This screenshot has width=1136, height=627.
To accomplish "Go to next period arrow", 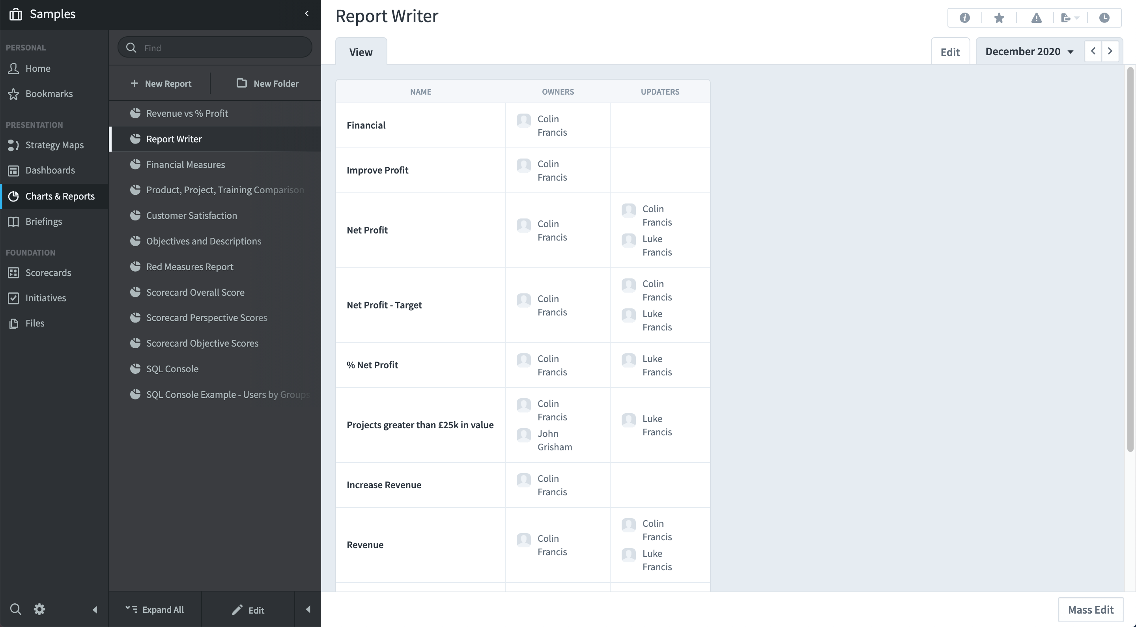I will click(1110, 51).
